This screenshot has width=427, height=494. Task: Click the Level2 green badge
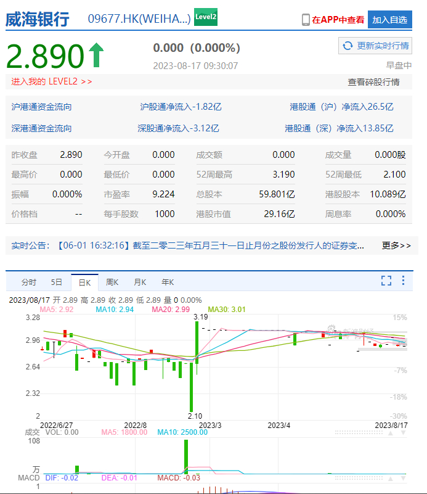pyautogui.click(x=206, y=17)
